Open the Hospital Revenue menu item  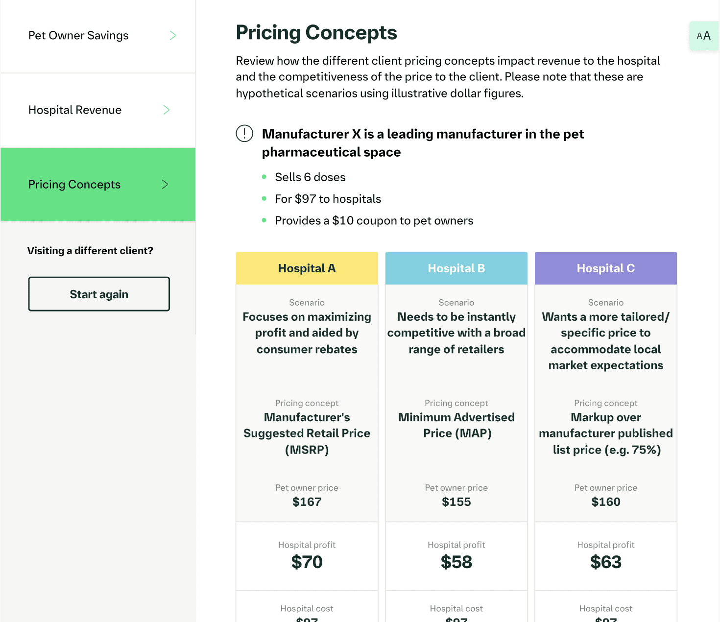(x=98, y=110)
